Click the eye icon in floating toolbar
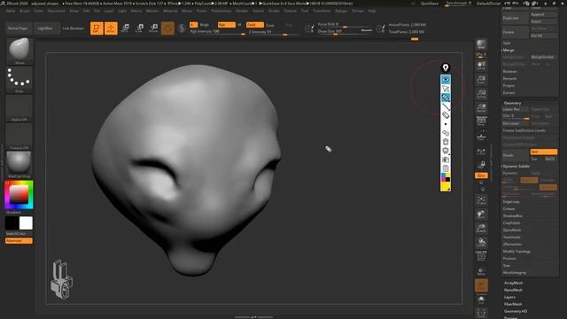567x319 pixels. (x=446, y=79)
